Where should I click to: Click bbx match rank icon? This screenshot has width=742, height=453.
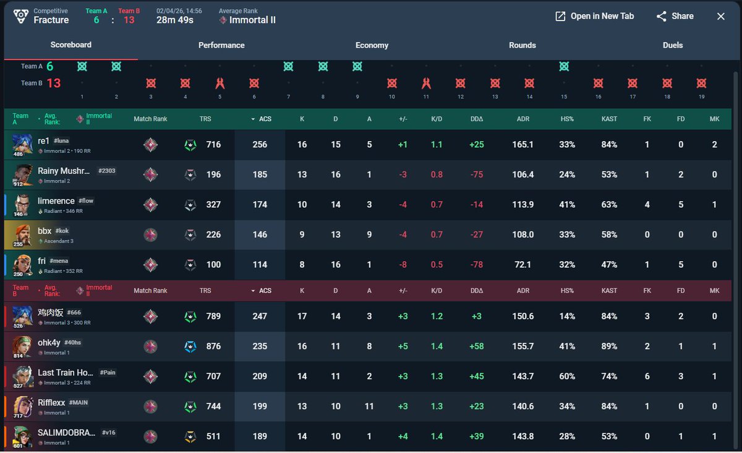click(x=150, y=235)
